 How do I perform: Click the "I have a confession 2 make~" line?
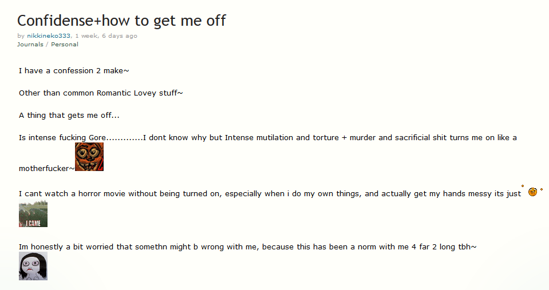pos(74,71)
